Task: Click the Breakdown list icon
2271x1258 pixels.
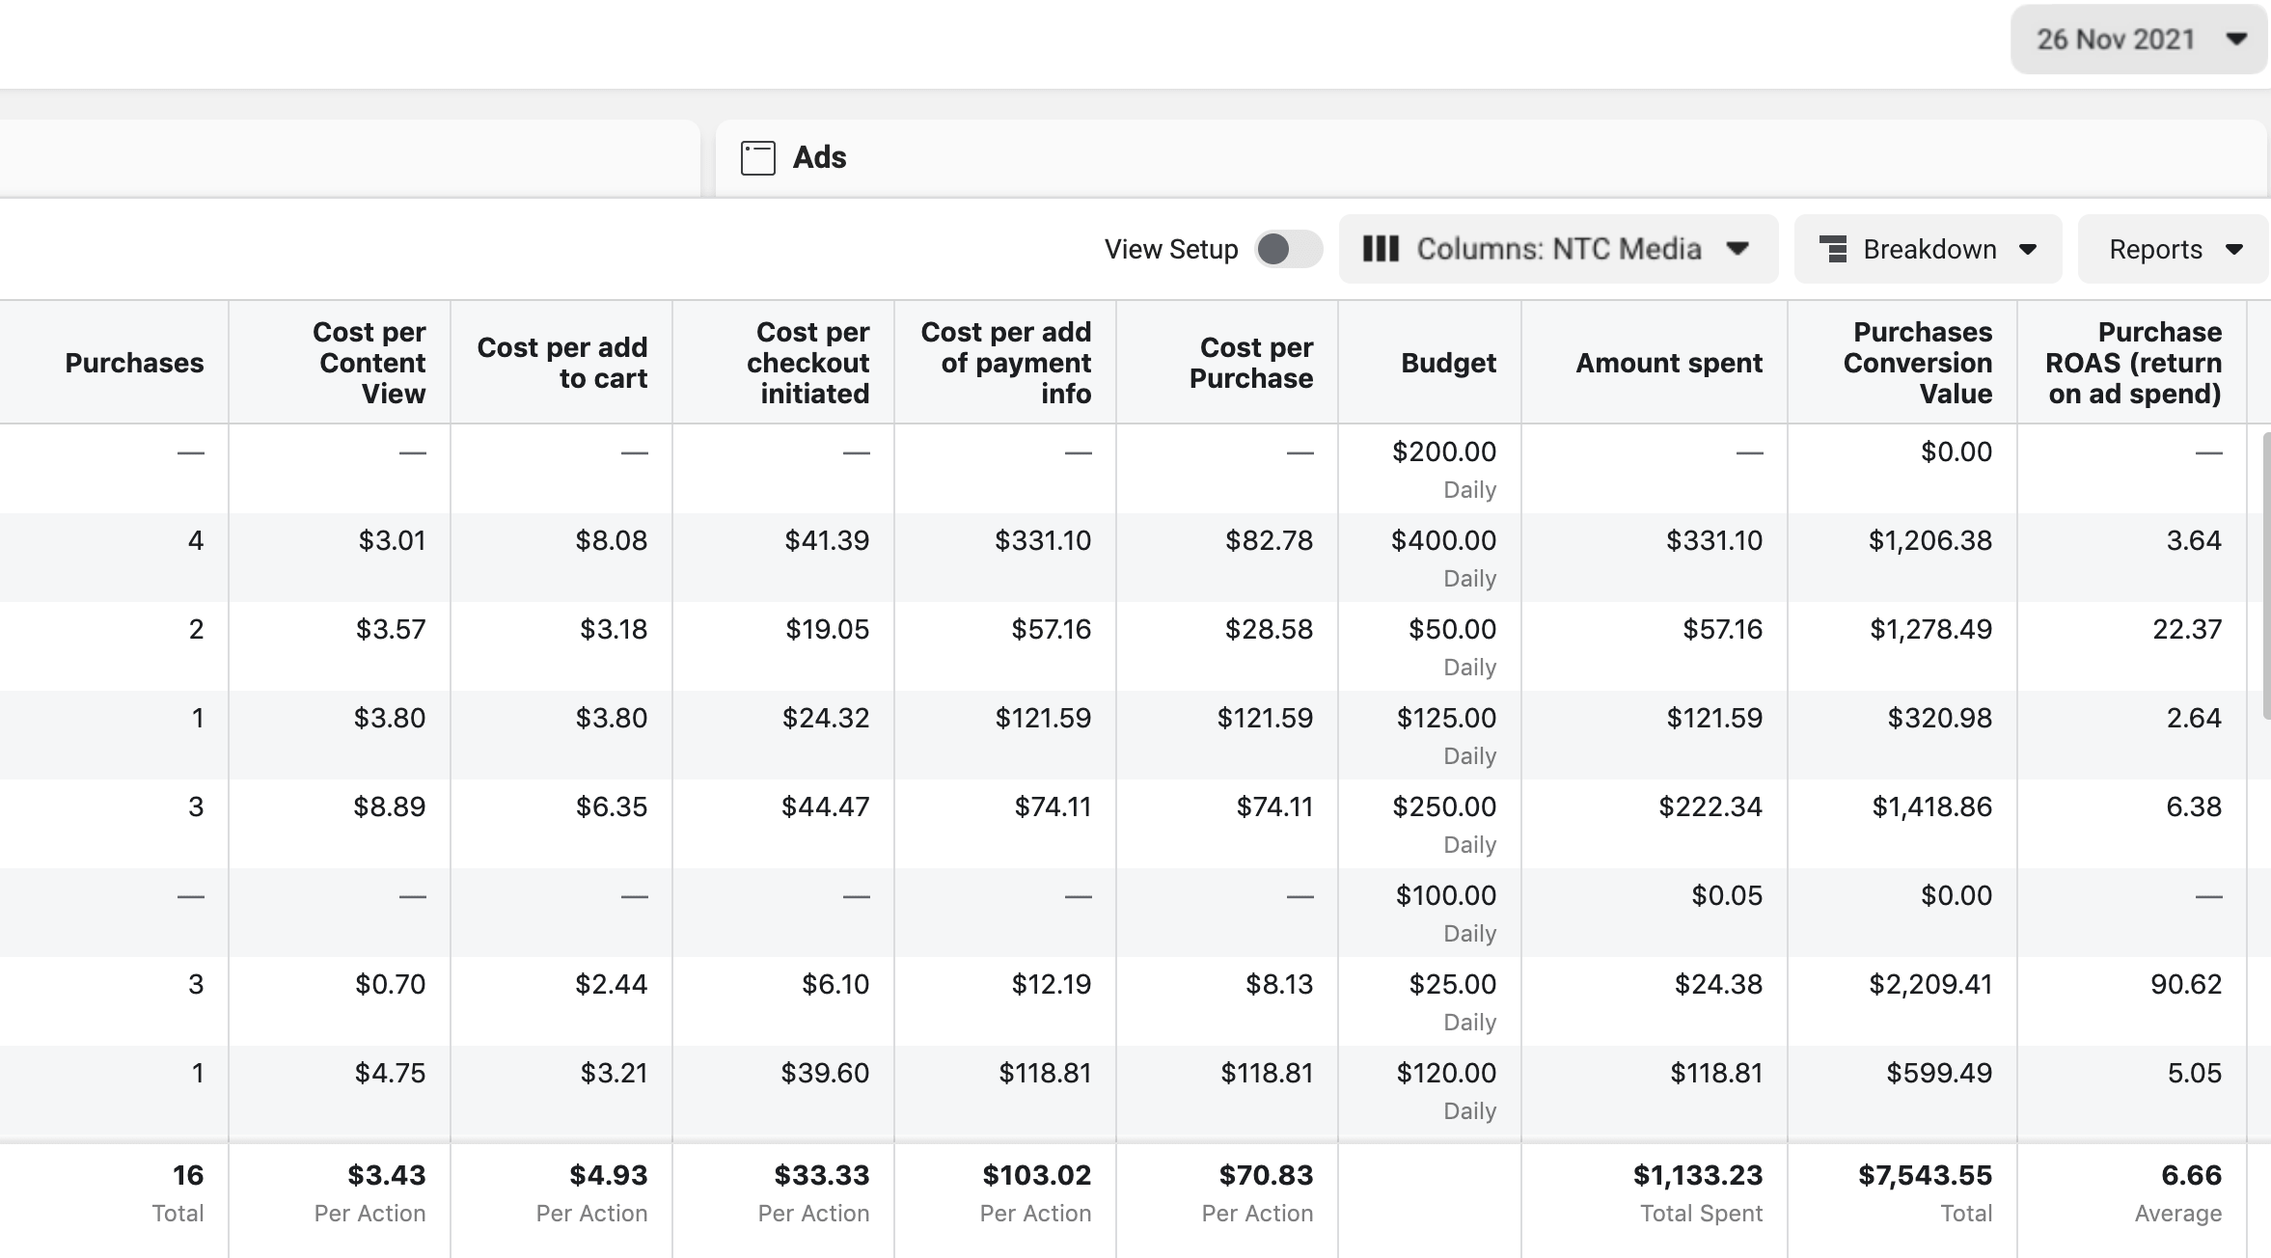Action: click(x=1833, y=249)
